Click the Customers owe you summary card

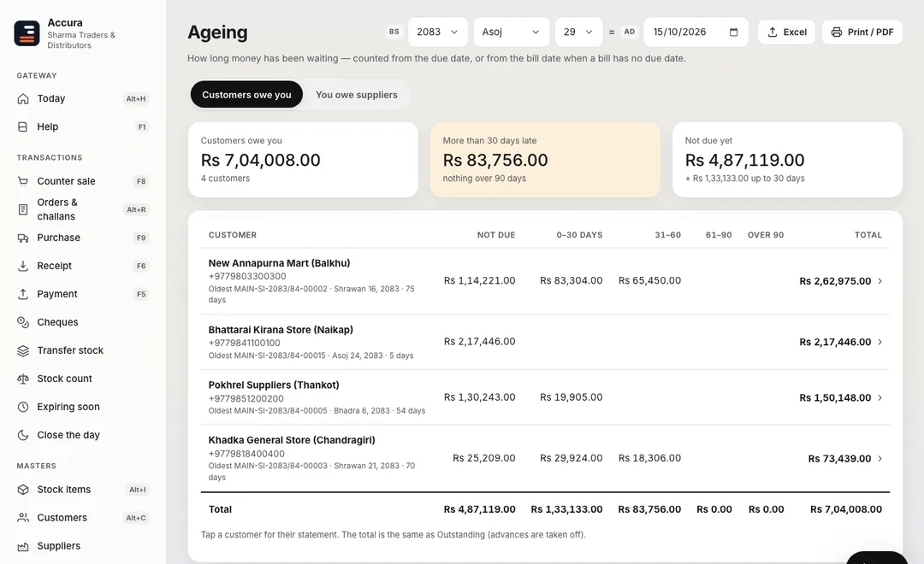[x=303, y=160]
